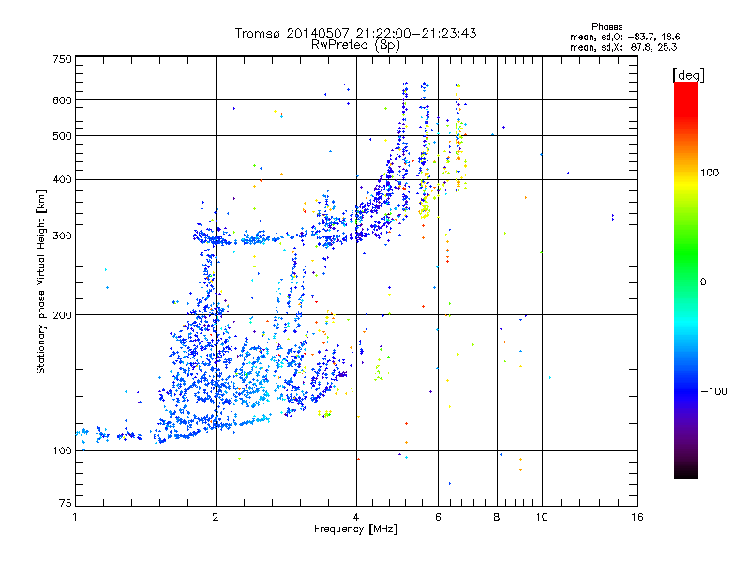Click x-axis tick label '6'
Screen dimensions: 750x563
pos(438,517)
